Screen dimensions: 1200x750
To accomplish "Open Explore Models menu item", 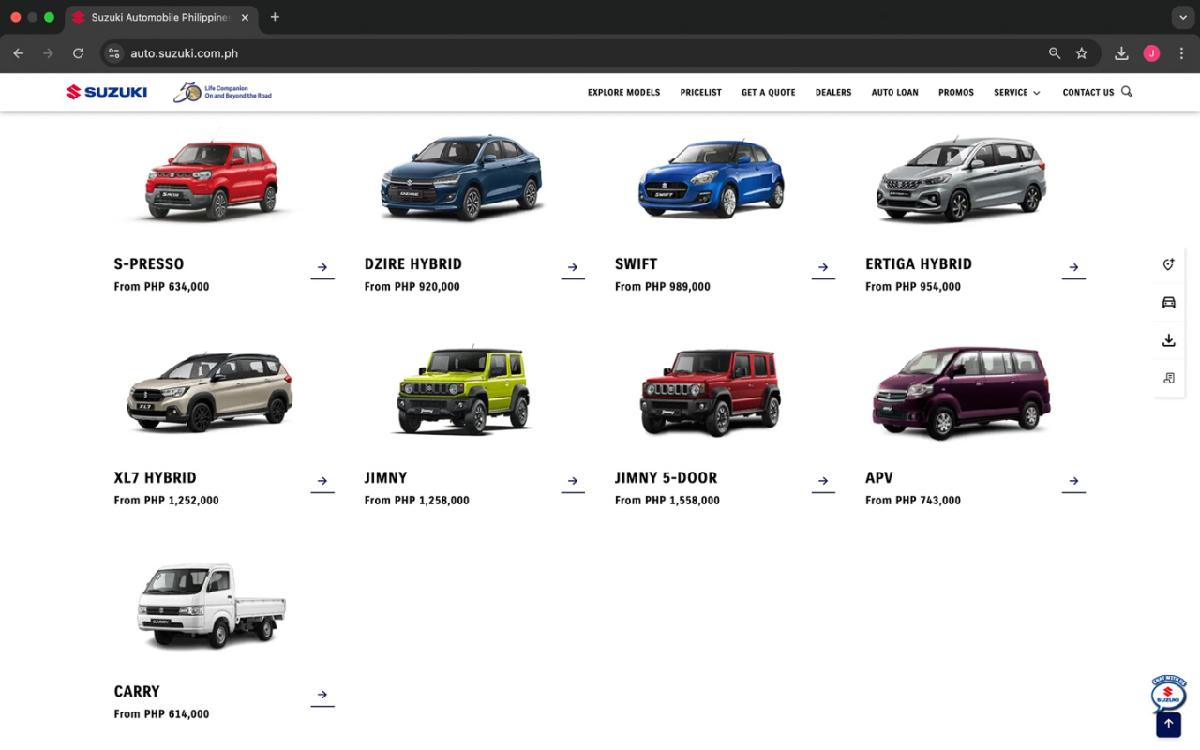I will click(x=623, y=93).
